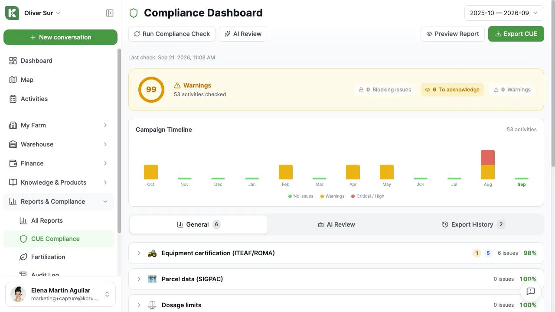
Task: Toggle the Warnings legend item under the chart
Action: point(332,196)
